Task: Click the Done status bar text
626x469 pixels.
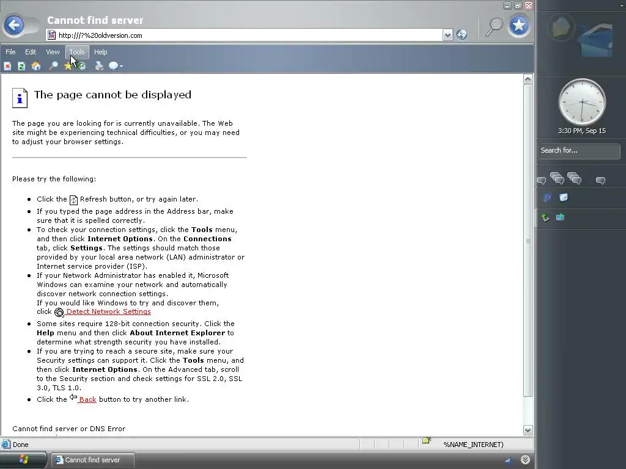Action: click(x=20, y=445)
